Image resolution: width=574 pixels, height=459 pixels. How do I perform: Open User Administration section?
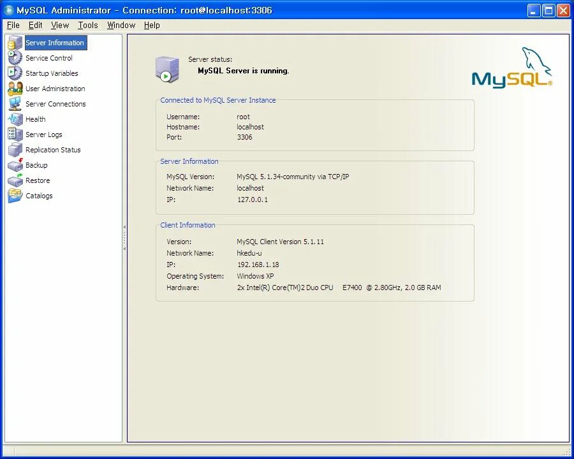[x=55, y=89]
